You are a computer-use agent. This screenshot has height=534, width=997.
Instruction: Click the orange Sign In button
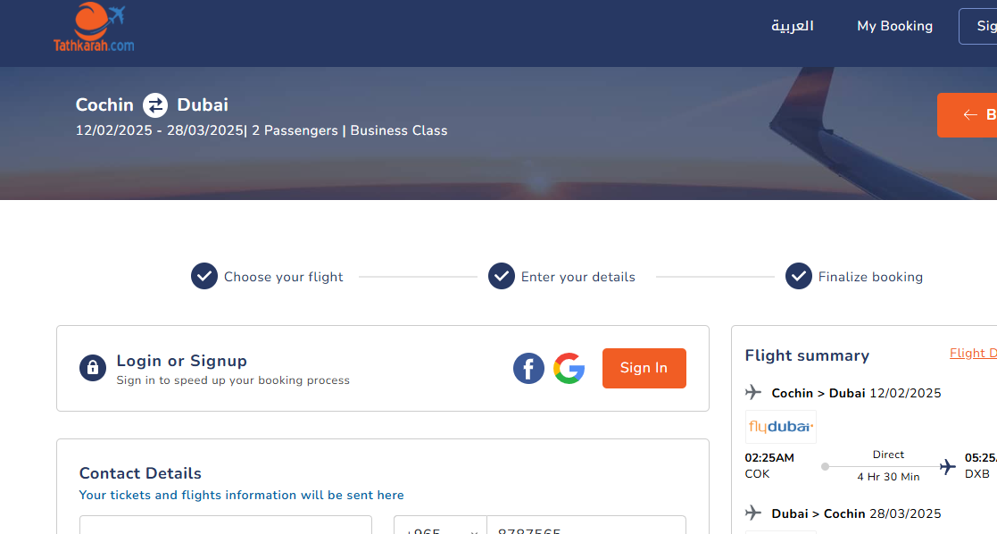pos(644,368)
